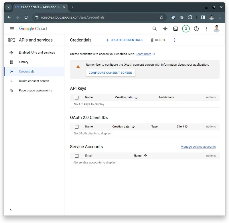Click the Google Cloud logo
Viewport: 229px width, 223px height.
pyautogui.click(x=33, y=29)
